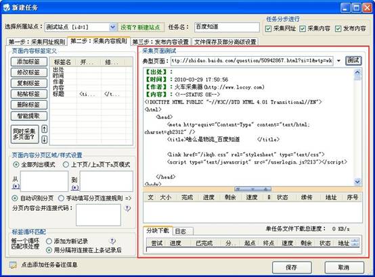Viewport: 375px width, 277px height.
Task: Select the 作者 tag row
Action: (91, 82)
